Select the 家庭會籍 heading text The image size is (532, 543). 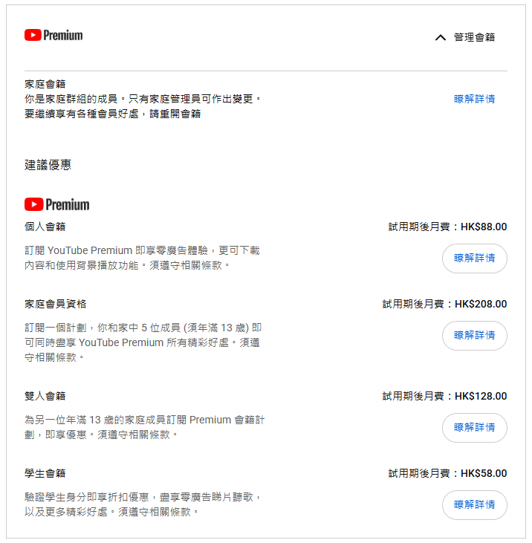(x=45, y=84)
